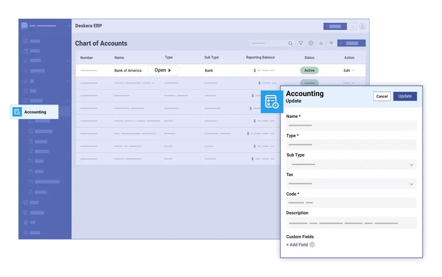The width and height of the screenshot is (442, 277).
Task: Click the export icon next to the download icon
Action: click(x=331, y=43)
